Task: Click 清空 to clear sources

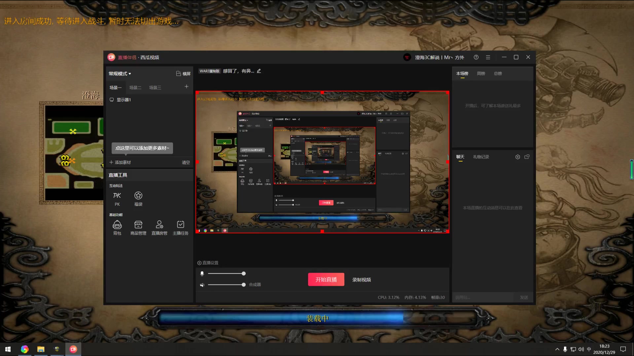Action: [x=186, y=163]
